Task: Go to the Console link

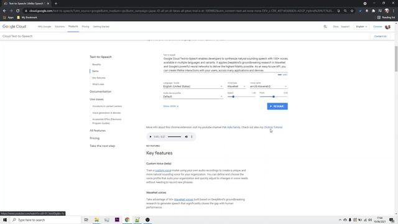Action: (x=377, y=26)
